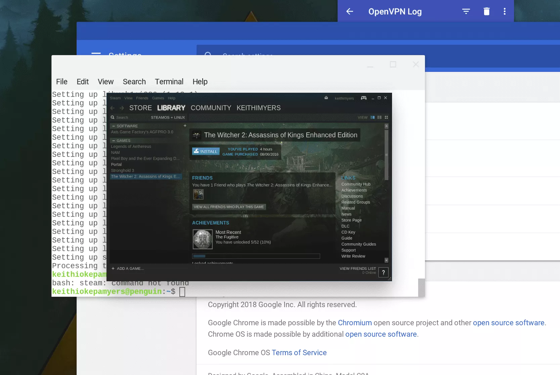This screenshot has height=375, width=560.
Task: Select Portal in the games list
Action: pos(116,165)
